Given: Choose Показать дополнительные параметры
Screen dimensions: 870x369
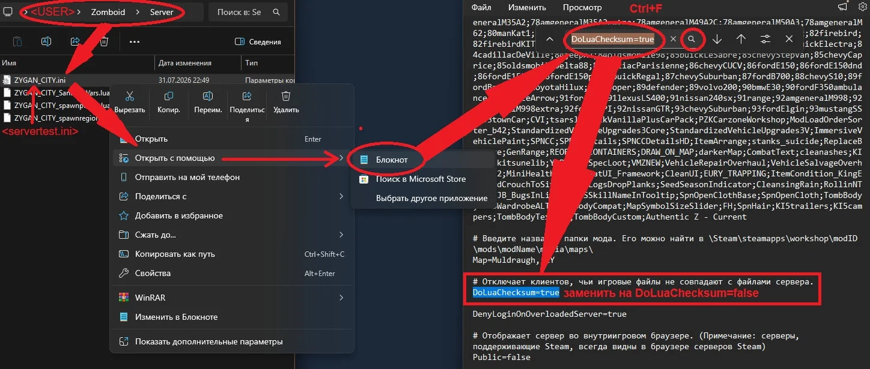Looking at the screenshot, I should tap(232, 341).
